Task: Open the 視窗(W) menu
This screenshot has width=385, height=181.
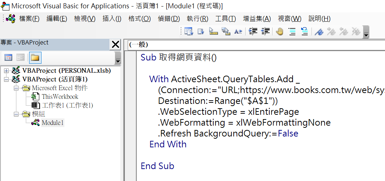Action: pyautogui.click(x=290, y=18)
